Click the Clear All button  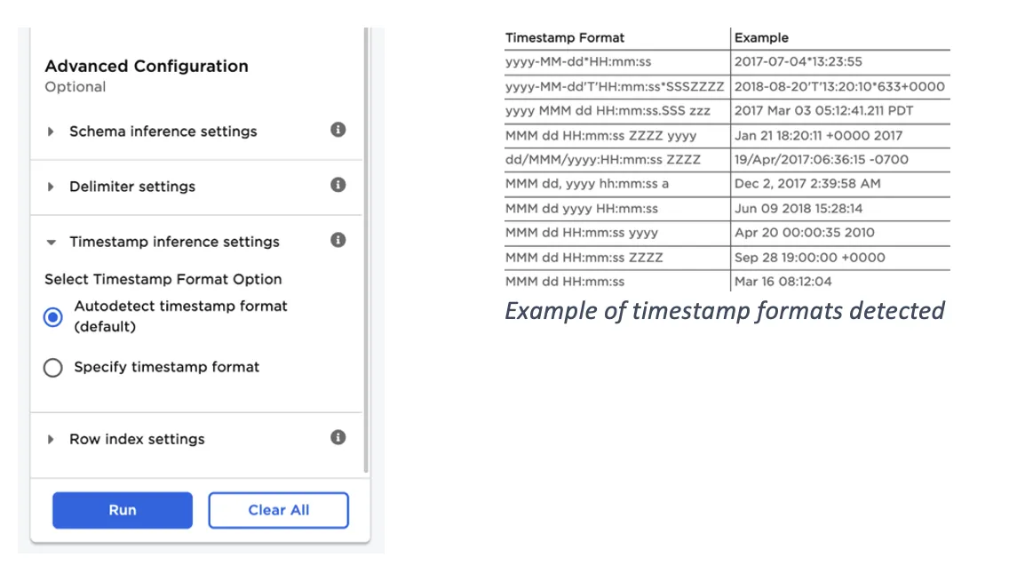point(279,510)
